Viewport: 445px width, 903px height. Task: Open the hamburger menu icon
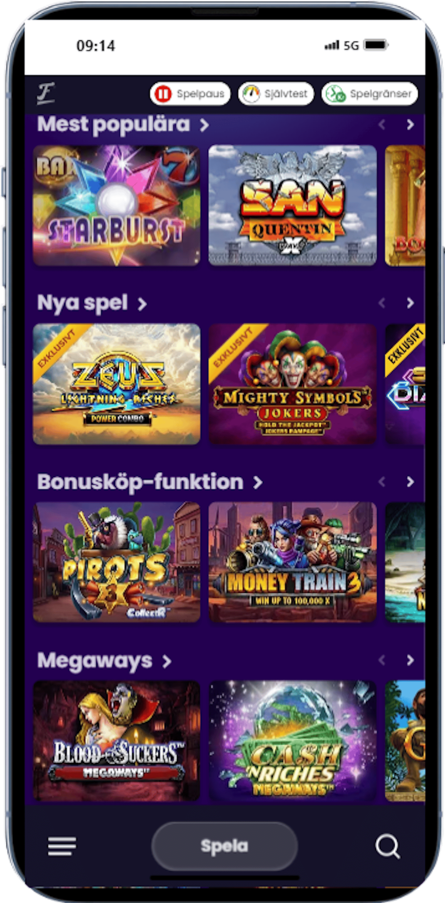[x=62, y=846]
